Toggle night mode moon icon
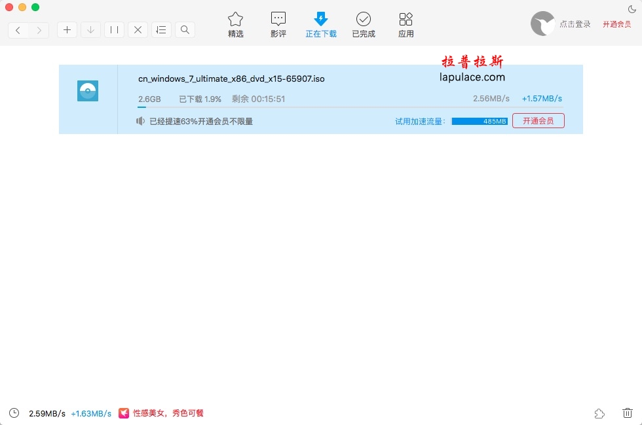The image size is (642, 425). coord(632,8)
